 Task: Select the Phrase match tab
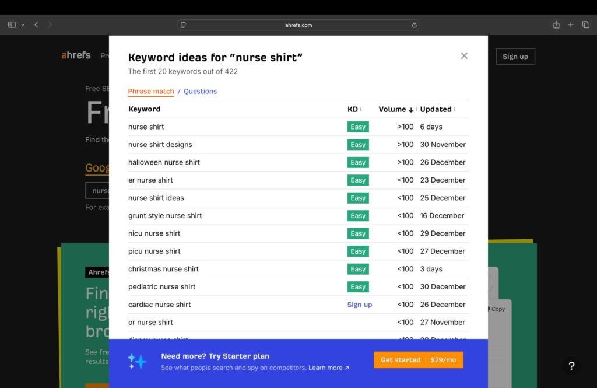tap(151, 91)
